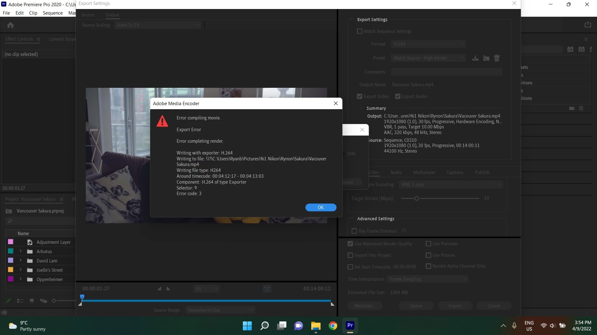Open the Format H.264 dropdown
Viewport: 597px width, 335px height.
pos(428,44)
